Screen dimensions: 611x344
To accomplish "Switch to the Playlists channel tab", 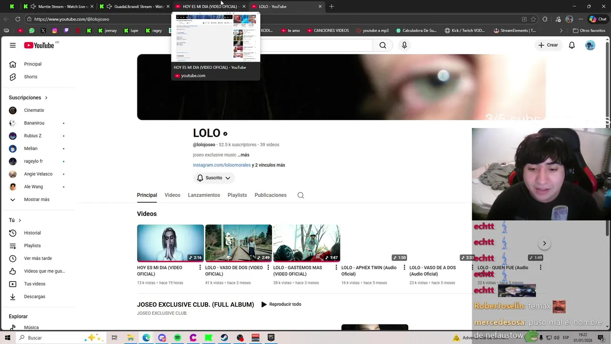I will pyautogui.click(x=237, y=195).
